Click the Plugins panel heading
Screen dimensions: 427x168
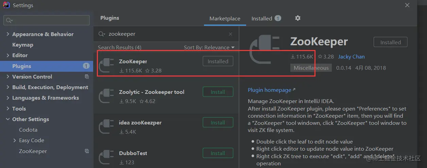pos(110,18)
